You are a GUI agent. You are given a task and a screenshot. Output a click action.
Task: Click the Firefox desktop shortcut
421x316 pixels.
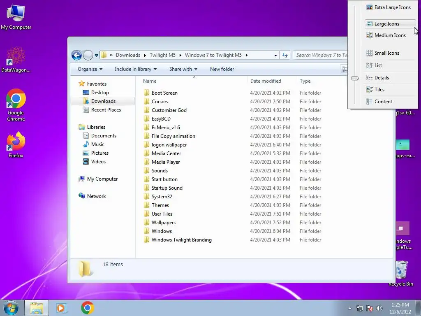click(x=16, y=144)
